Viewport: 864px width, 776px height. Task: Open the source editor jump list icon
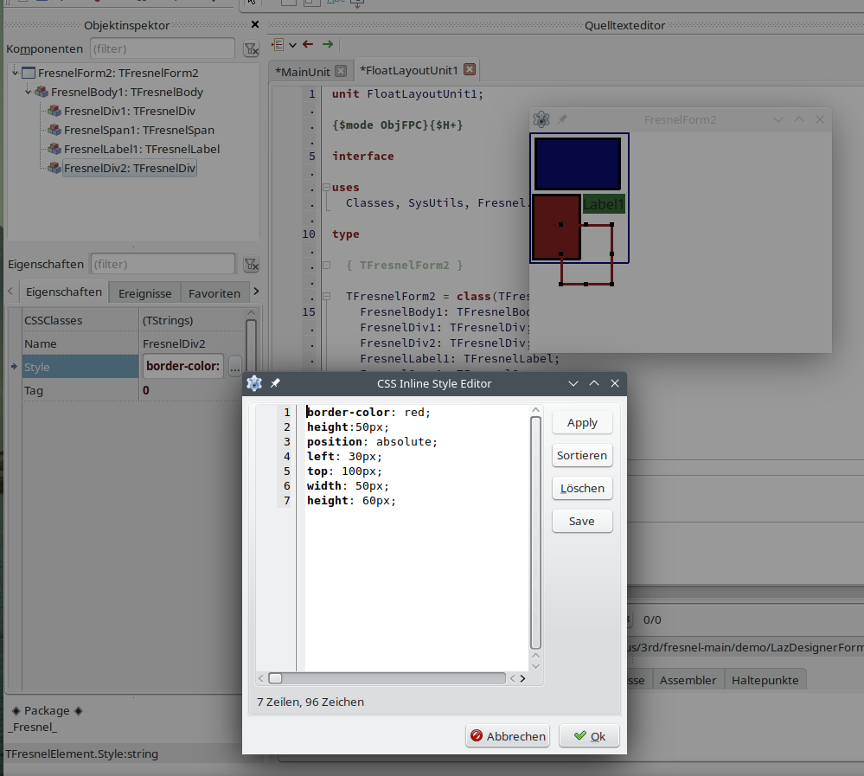pyautogui.click(x=278, y=44)
